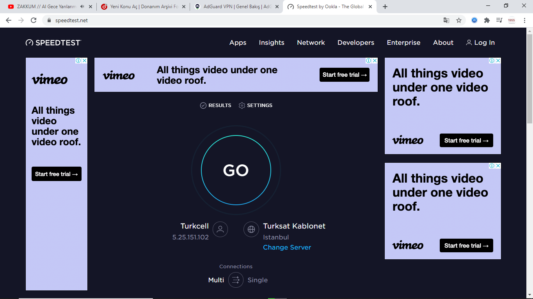
Task: Click Start free trial in top banner ad
Action: [x=345, y=75]
